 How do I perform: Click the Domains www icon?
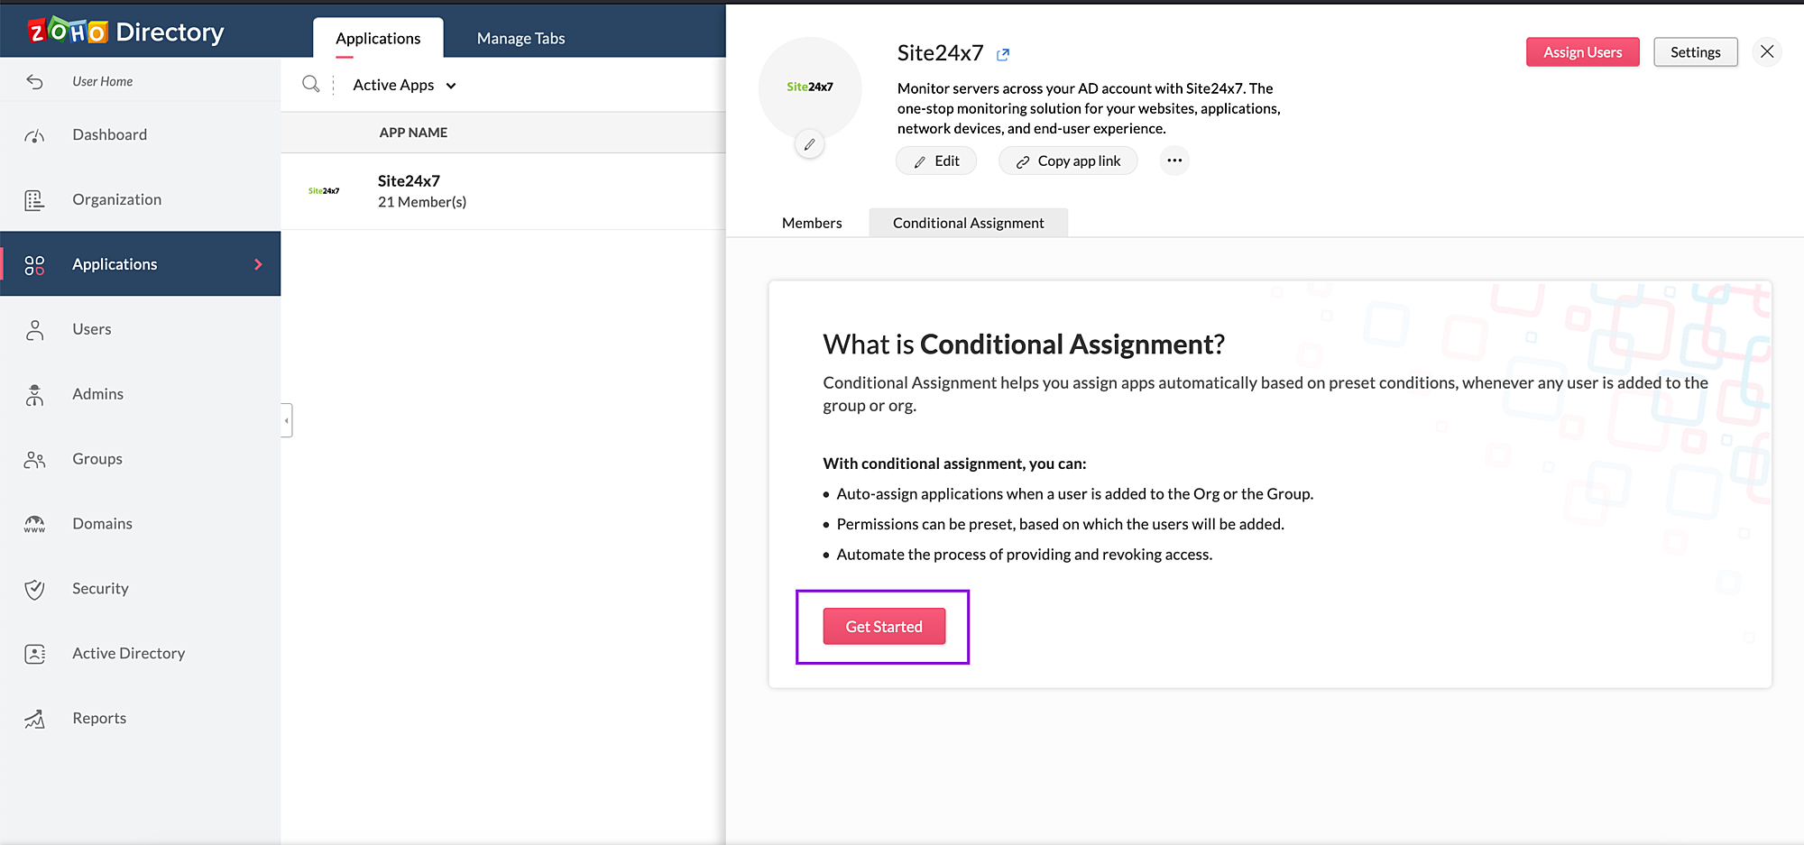[34, 524]
